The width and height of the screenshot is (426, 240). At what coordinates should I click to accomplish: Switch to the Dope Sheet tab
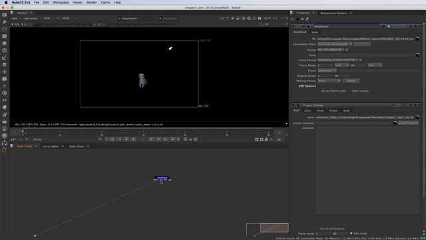pos(77,147)
